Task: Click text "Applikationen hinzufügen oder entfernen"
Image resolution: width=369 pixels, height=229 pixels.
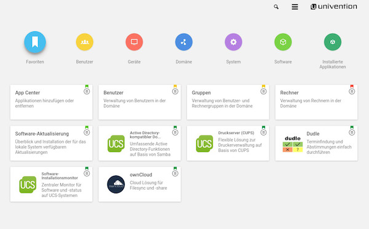Action: (x=44, y=103)
